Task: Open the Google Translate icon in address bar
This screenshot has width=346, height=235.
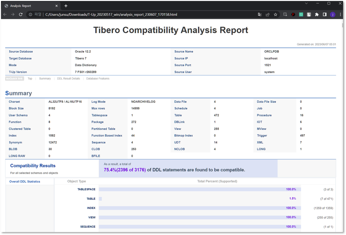Action: point(259,14)
